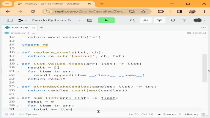Click the editor vertical scrollbar
210x118 pixels.
click(x=205, y=68)
